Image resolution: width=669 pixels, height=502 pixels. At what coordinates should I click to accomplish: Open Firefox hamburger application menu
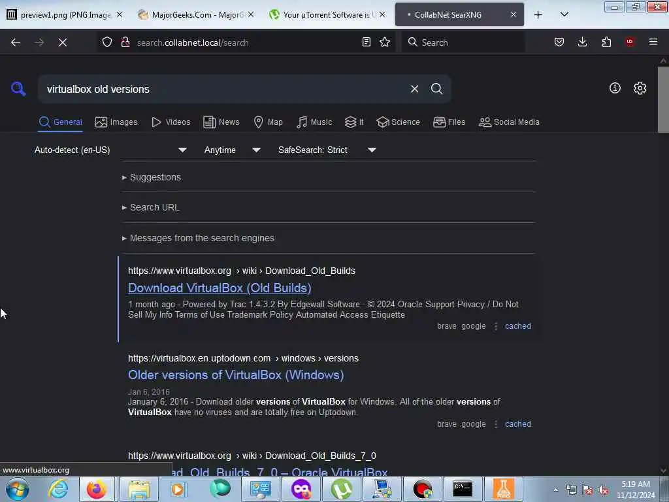pyautogui.click(x=653, y=42)
